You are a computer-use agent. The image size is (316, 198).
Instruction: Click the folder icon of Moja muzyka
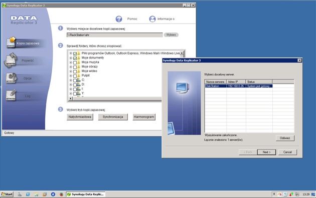79,62
